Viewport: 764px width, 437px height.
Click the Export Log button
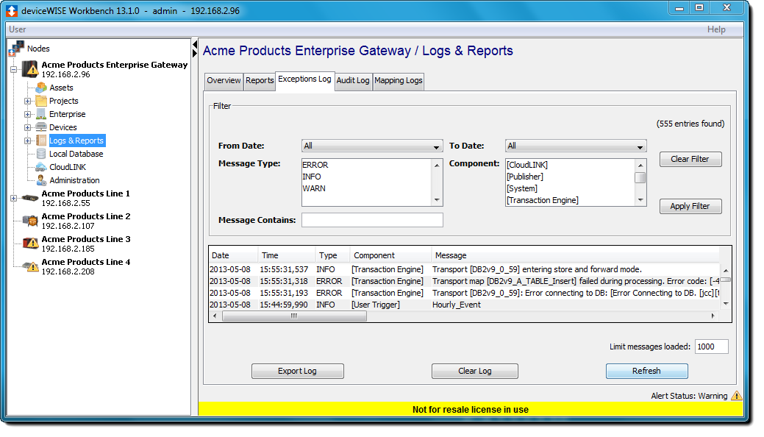(297, 372)
